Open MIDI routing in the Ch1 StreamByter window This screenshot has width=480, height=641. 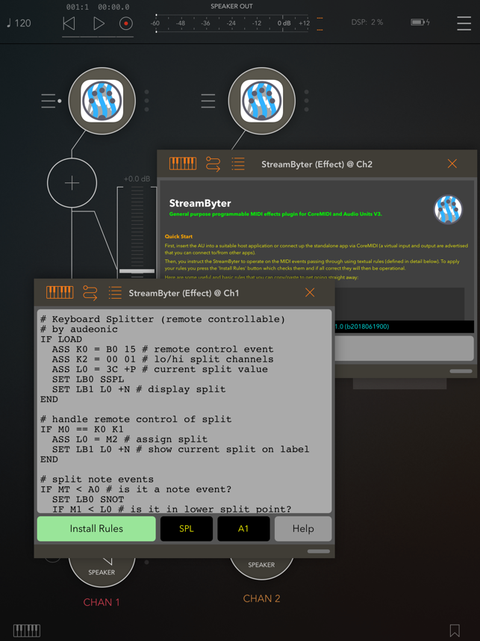click(x=90, y=293)
